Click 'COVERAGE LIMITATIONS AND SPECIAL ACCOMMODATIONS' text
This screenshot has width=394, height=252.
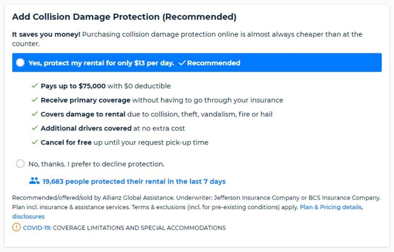[x=139, y=228]
